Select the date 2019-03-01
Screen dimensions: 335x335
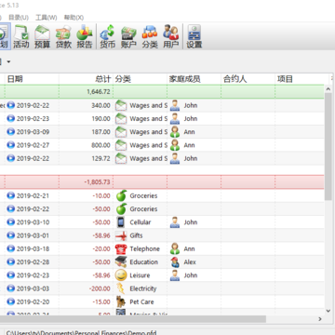click(x=33, y=235)
